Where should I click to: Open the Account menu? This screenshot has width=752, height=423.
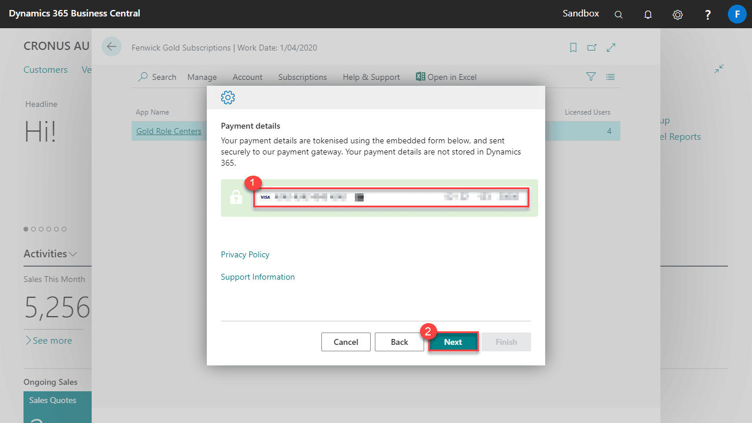(247, 77)
